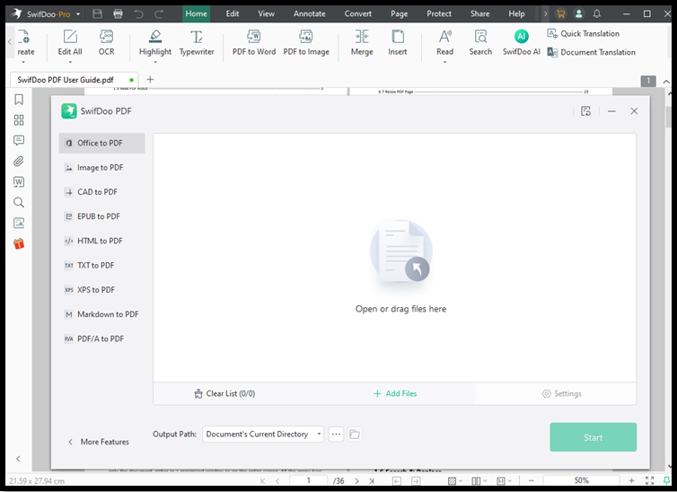Select the Typewriter tool
Image resolution: width=677 pixels, height=492 pixels.
pyautogui.click(x=197, y=43)
